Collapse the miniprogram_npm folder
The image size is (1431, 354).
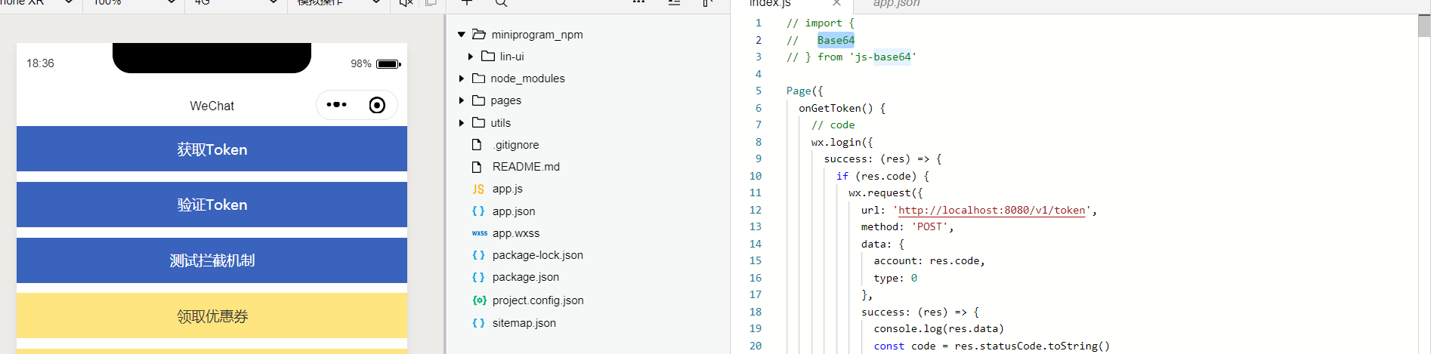click(461, 35)
